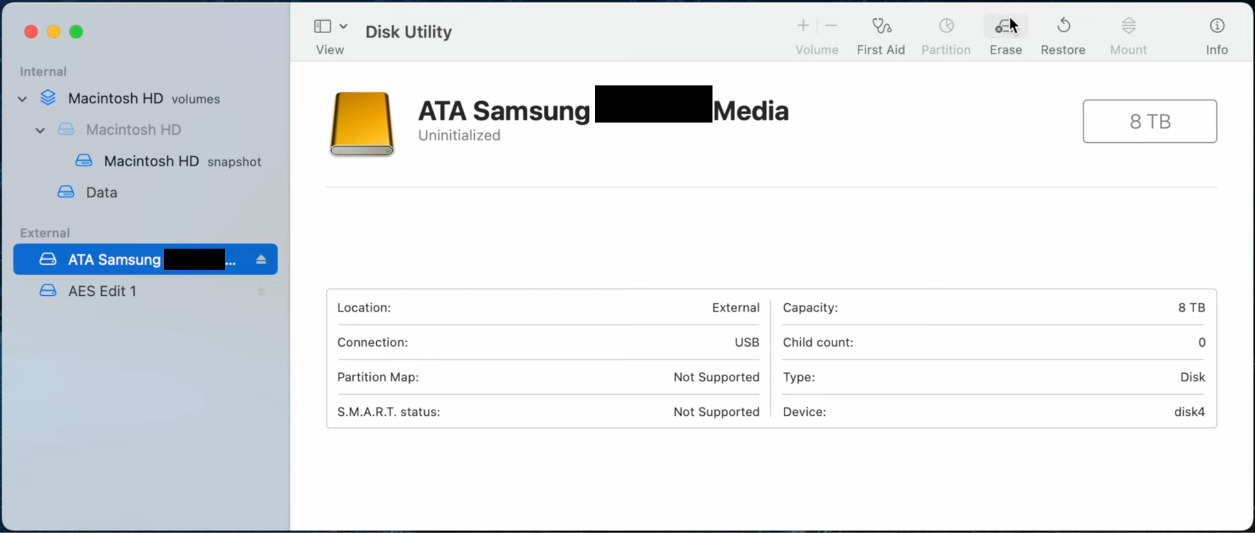Click the Location value "External"
This screenshot has width=1255, height=533.
coord(735,308)
